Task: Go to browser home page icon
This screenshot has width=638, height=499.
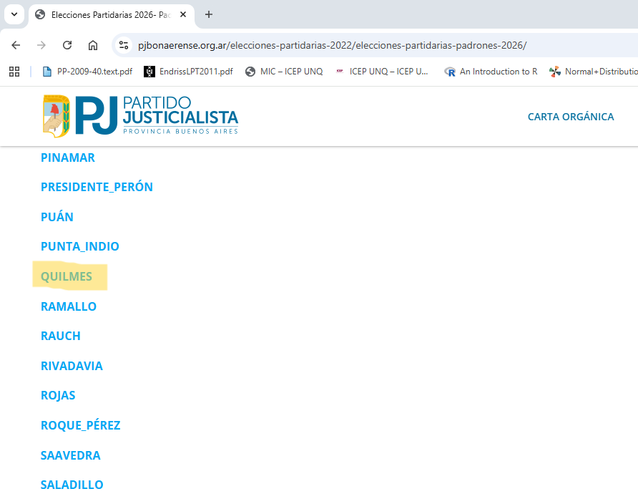Action: (93, 45)
